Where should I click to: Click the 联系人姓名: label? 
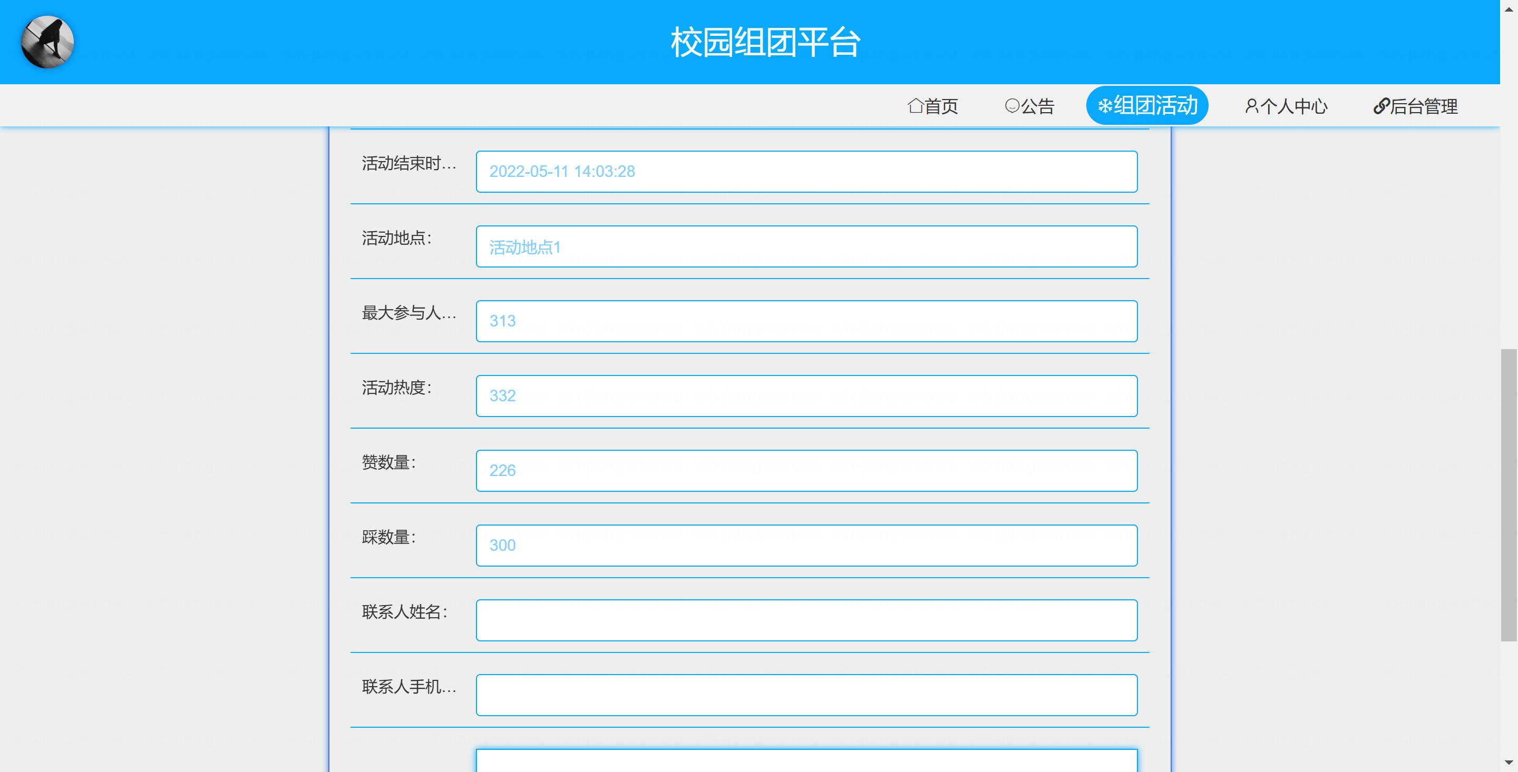point(405,612)
